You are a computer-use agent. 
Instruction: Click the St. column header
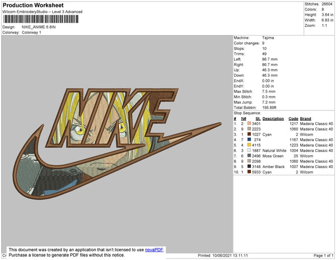258,118
